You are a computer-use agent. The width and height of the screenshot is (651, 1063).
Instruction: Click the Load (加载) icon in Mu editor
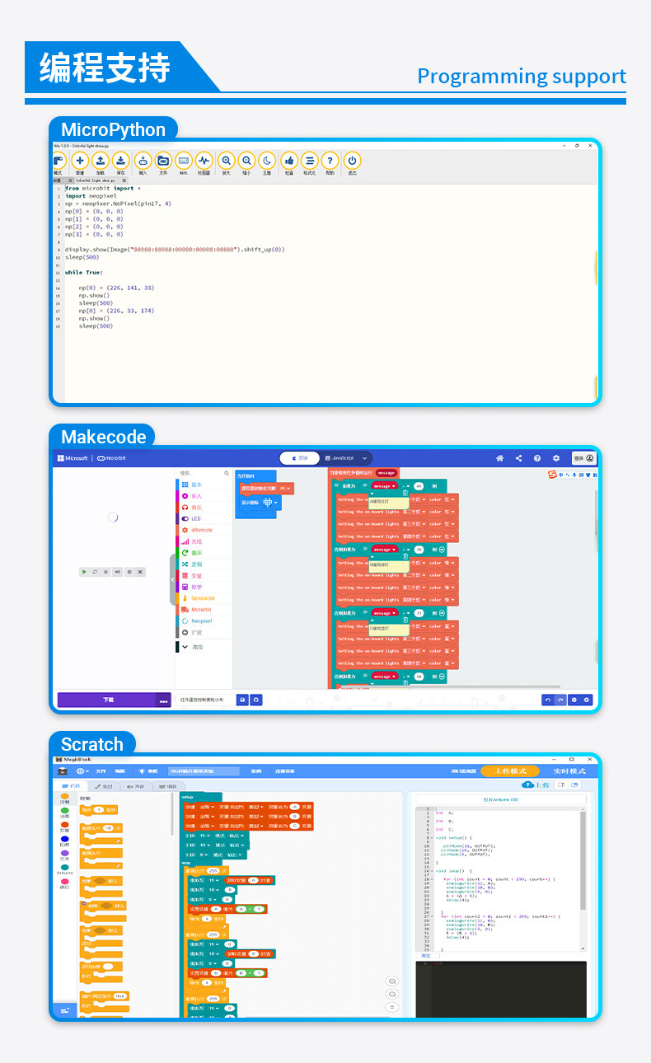click(100, 162)
